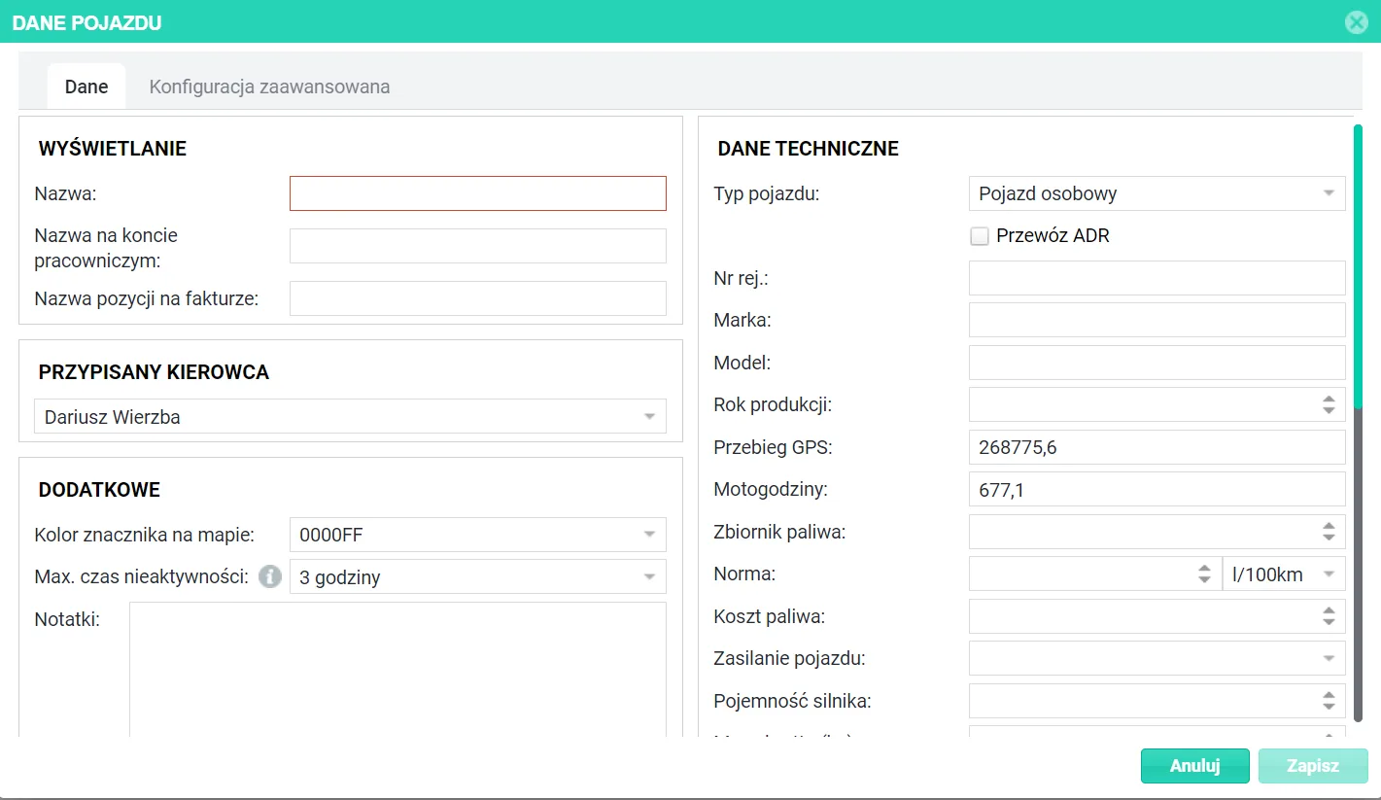
Task: Click the Nazwa pozycji na fakturze field
Action: pyautogui.click(x=477, y=298)
